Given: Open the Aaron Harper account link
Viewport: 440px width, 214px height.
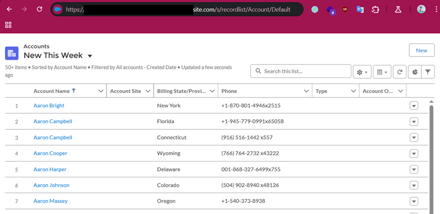Looking at the screenshot, I should coord(50,169).
